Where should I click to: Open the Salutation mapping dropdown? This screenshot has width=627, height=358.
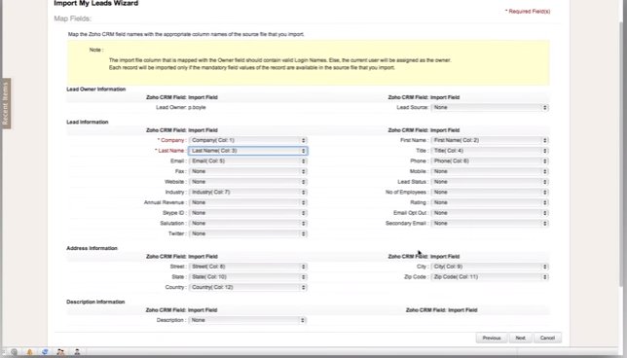click(x=248, y=224)
